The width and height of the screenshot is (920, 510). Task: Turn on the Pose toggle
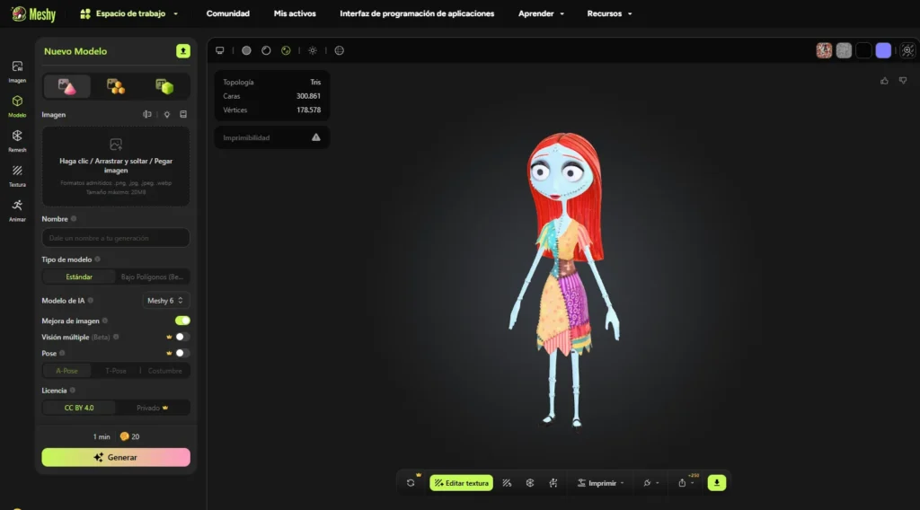(x=182, y=353)
